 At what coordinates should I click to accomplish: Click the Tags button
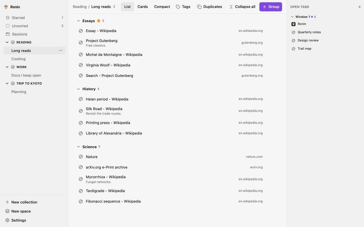pos(183,7)
